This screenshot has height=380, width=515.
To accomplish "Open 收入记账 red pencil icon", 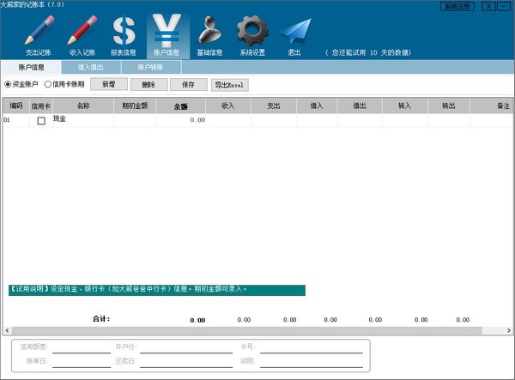I will tap(82, 35).
